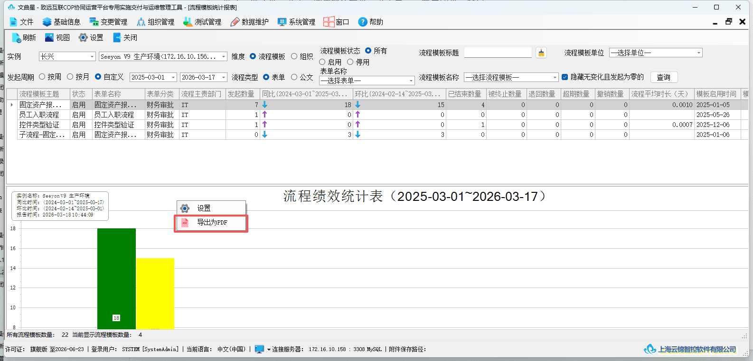Select the 按周 radio button

pos(42,77)
